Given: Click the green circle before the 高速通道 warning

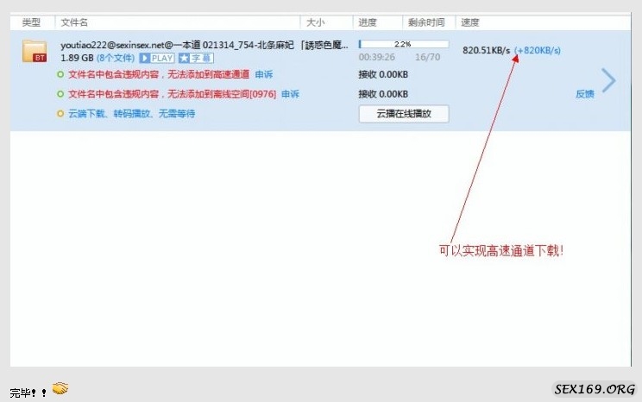Looking at the screenshot, I should pyautogui.click(x=60, y=74).
